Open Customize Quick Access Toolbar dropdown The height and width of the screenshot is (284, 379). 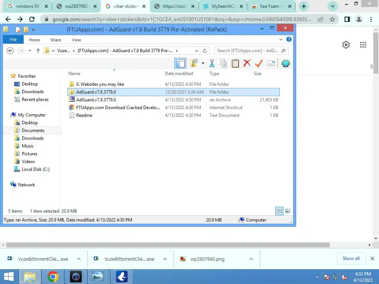tap(33, 30)
